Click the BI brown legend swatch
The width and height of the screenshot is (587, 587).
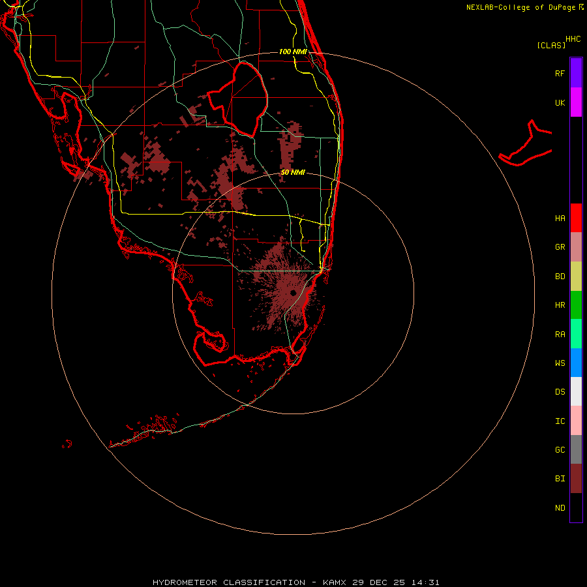(576, 479)
